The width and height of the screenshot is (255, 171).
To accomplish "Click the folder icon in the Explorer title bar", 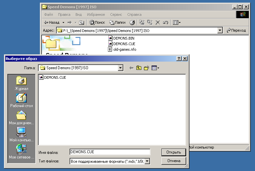I will [44, 7].
